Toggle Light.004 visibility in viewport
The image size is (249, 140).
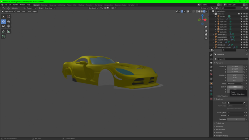244,30
